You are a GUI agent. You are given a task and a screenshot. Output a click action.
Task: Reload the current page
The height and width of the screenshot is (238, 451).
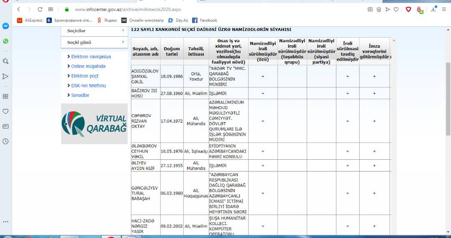click(x=40, y=9)
